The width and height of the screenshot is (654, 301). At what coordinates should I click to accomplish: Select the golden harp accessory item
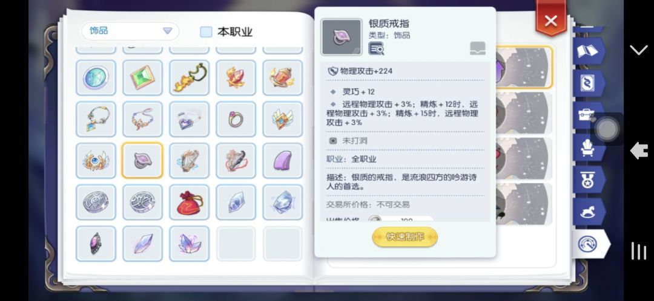tap(190, 161)
